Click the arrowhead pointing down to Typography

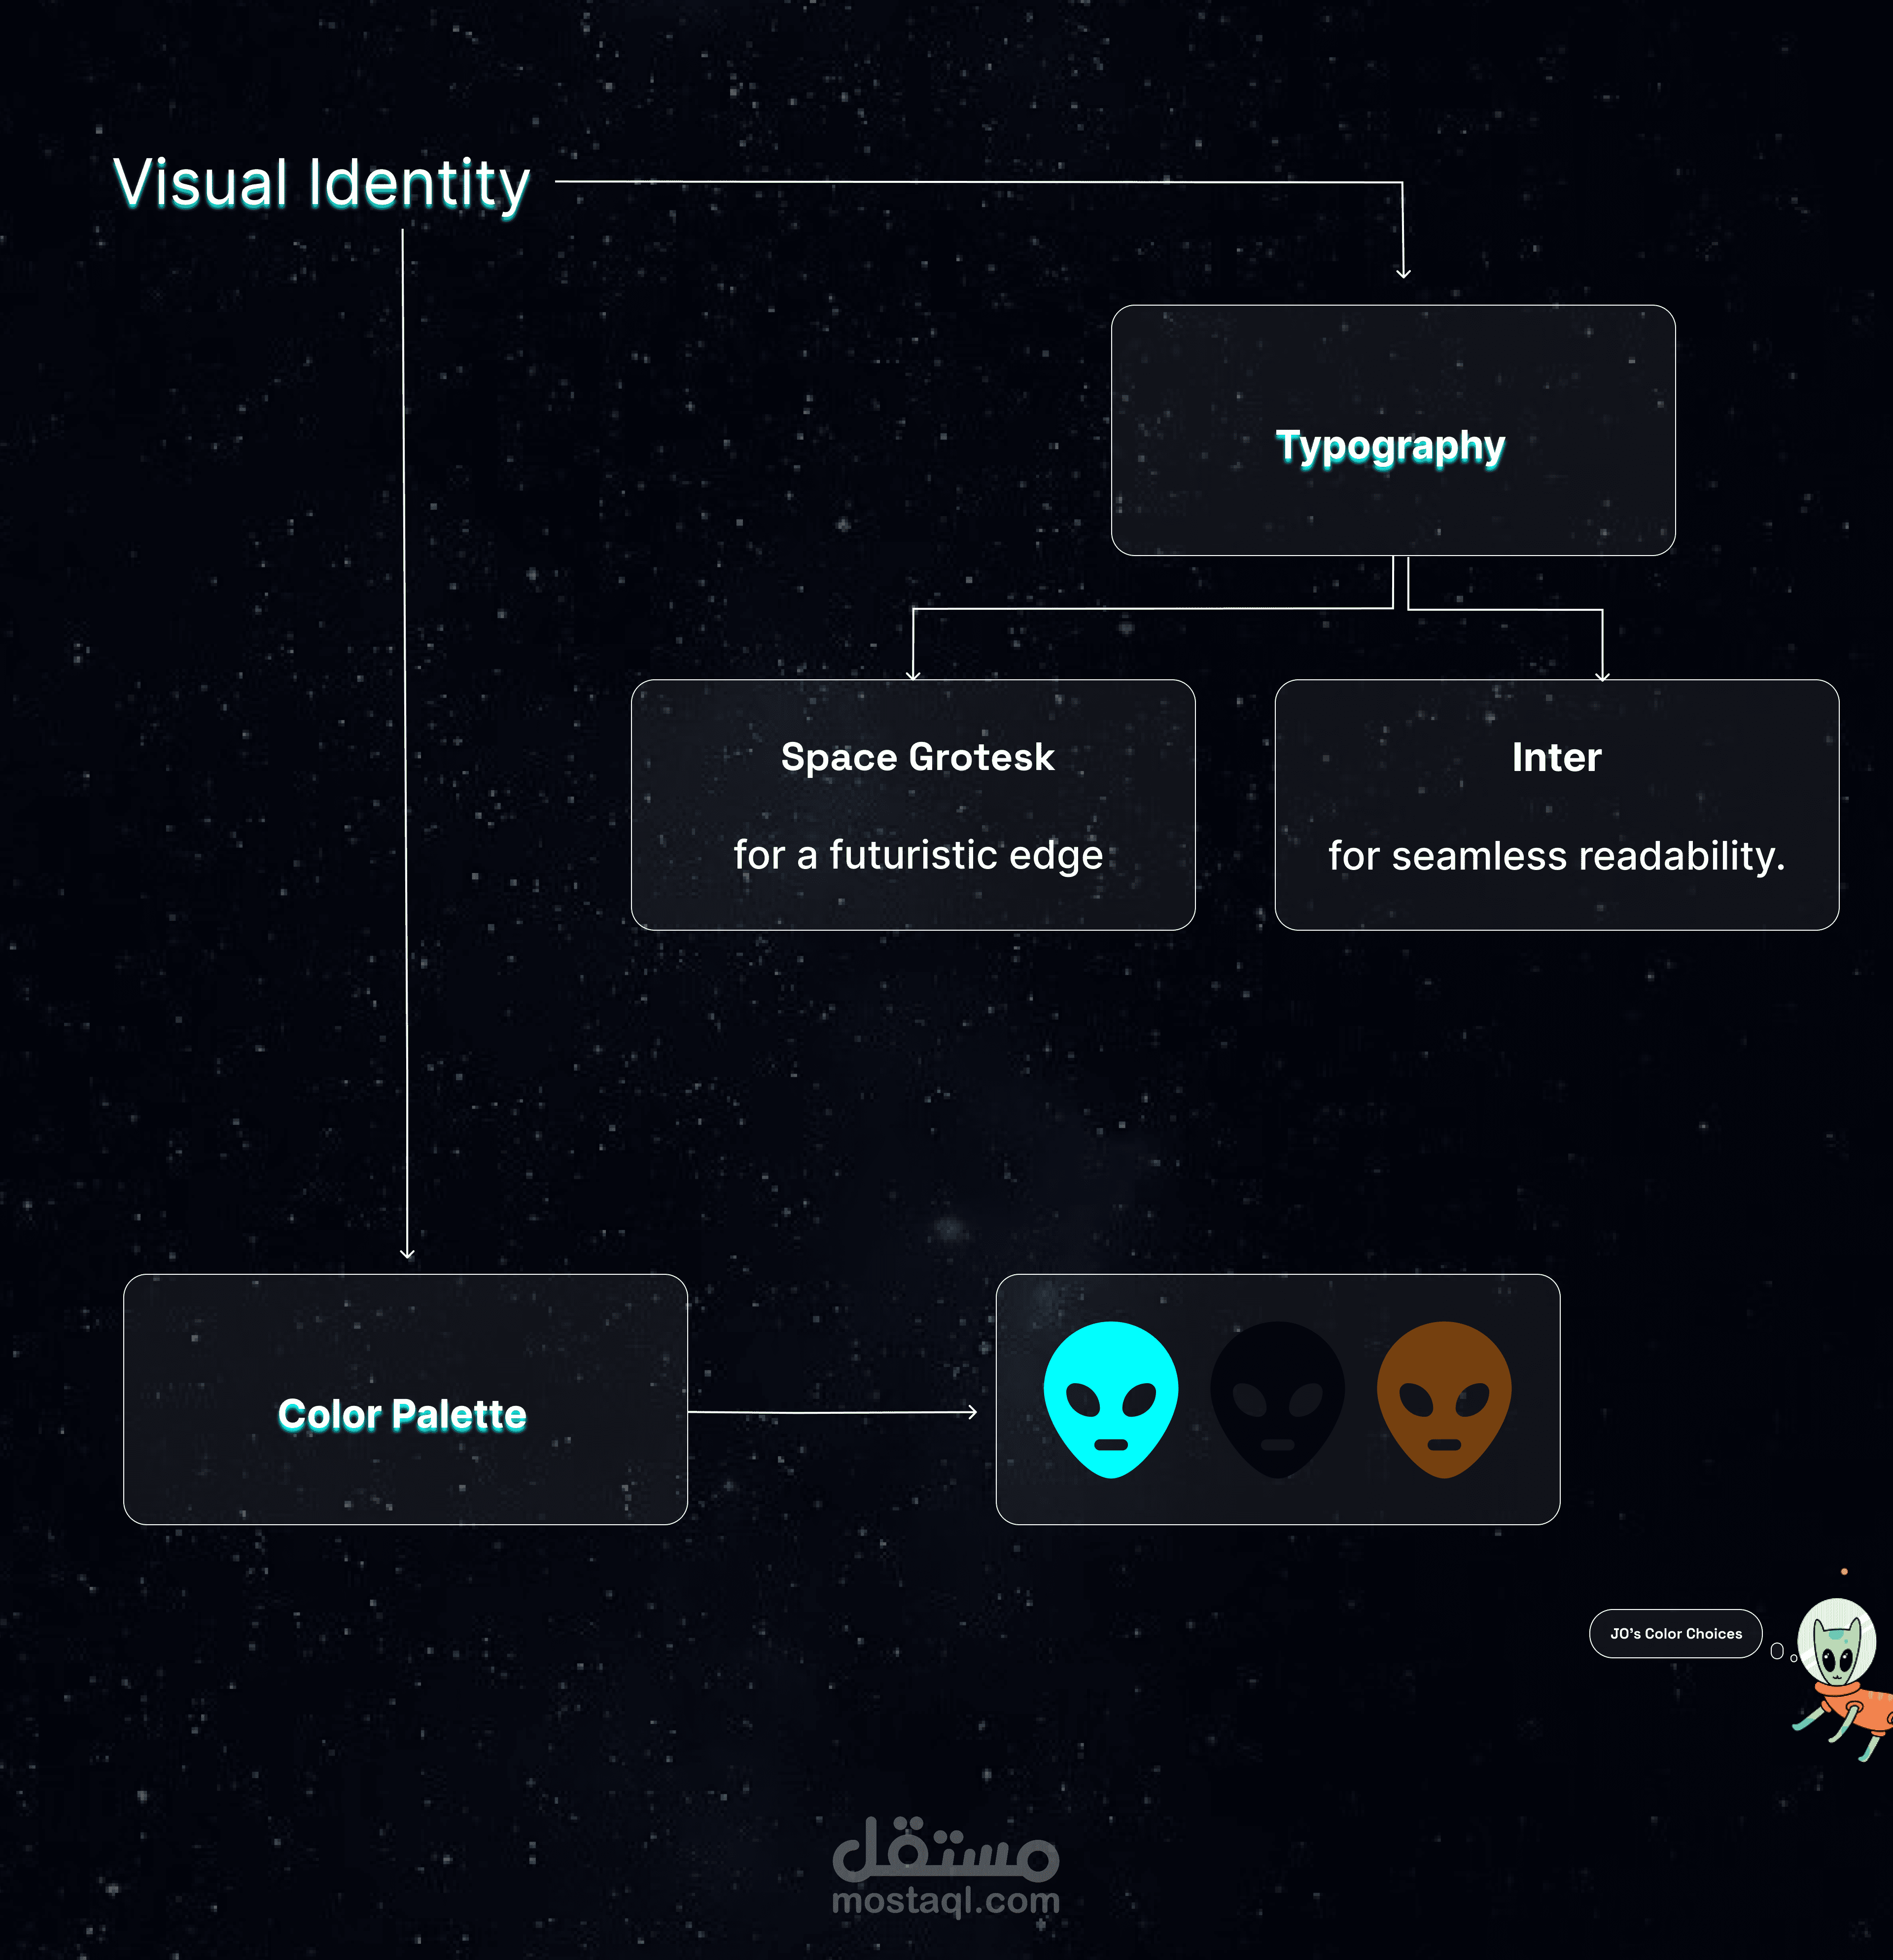point(1403,272)
